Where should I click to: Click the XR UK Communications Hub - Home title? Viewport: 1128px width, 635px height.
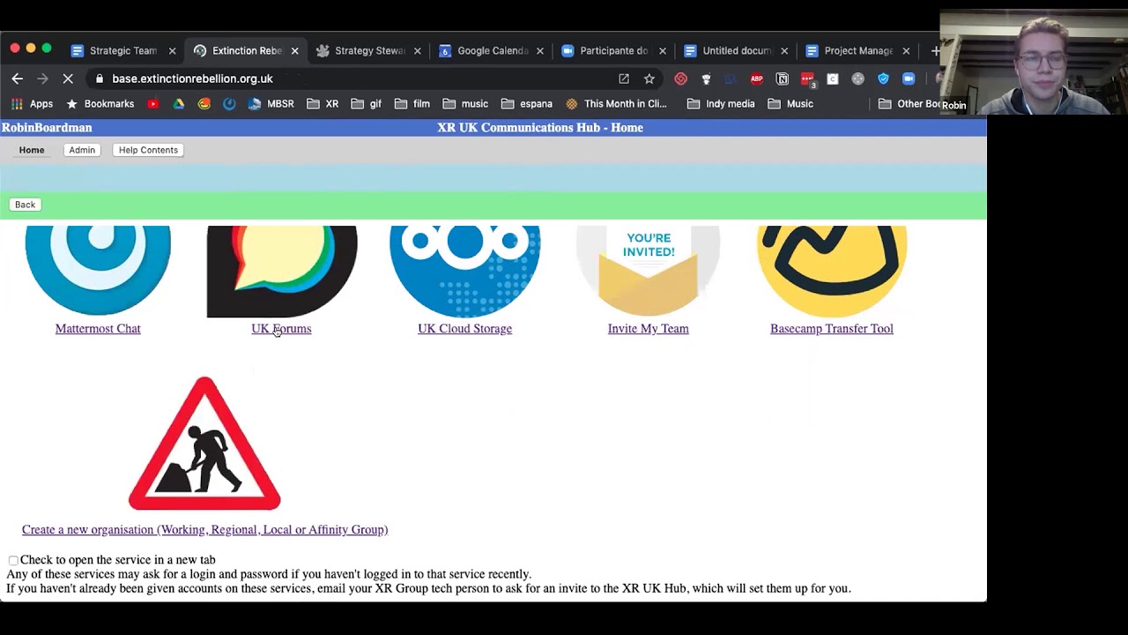click(540, 128)
